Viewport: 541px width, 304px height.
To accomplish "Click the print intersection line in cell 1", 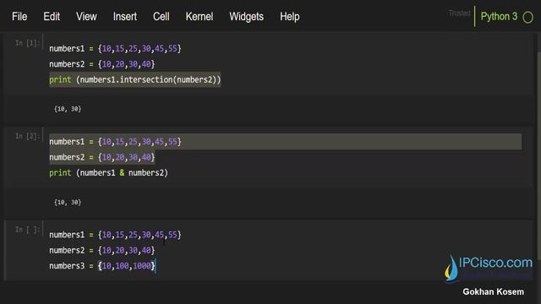I will [x=135, y=79].
